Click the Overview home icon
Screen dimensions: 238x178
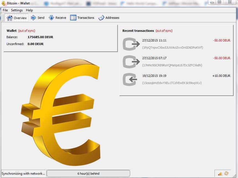tap(10, 17)
